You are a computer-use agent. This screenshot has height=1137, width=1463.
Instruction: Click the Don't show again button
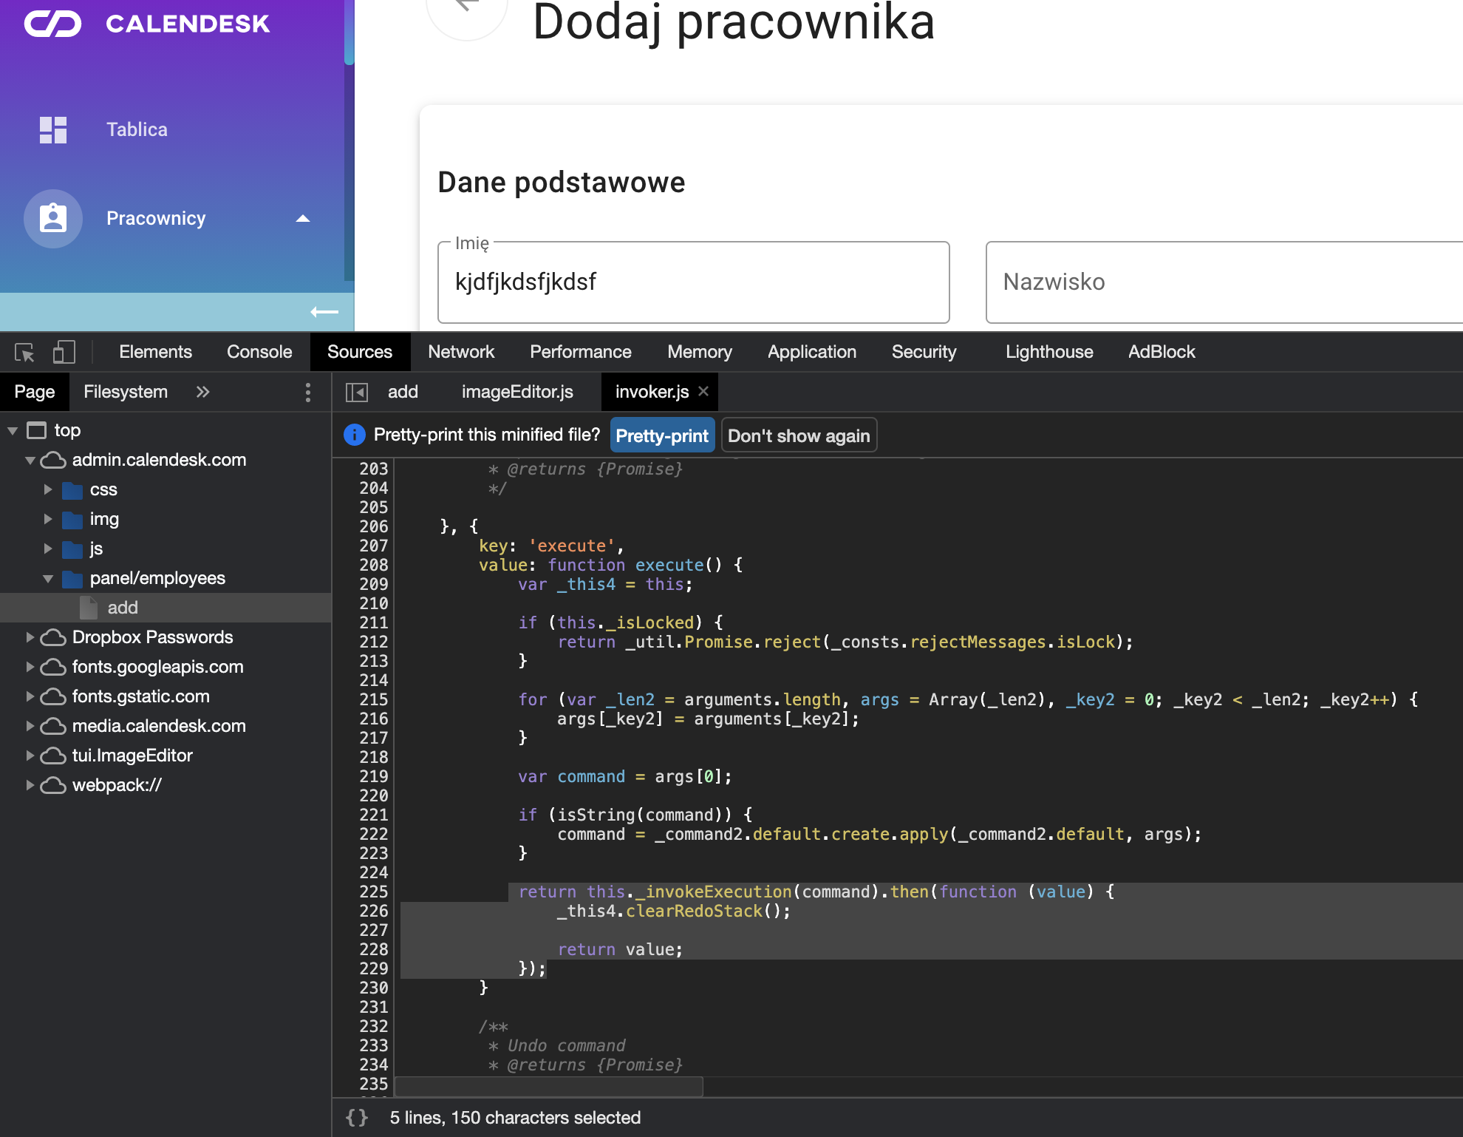tap(799, 435)
